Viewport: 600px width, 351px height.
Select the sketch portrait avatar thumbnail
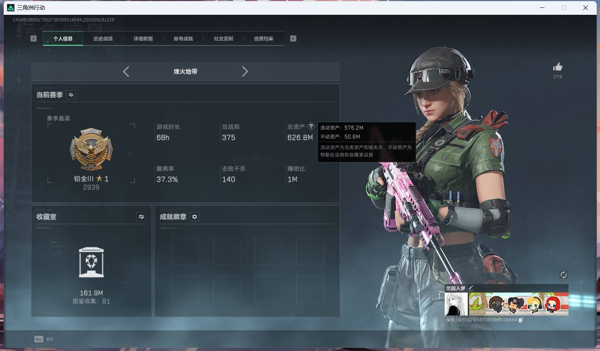(456, 304)
